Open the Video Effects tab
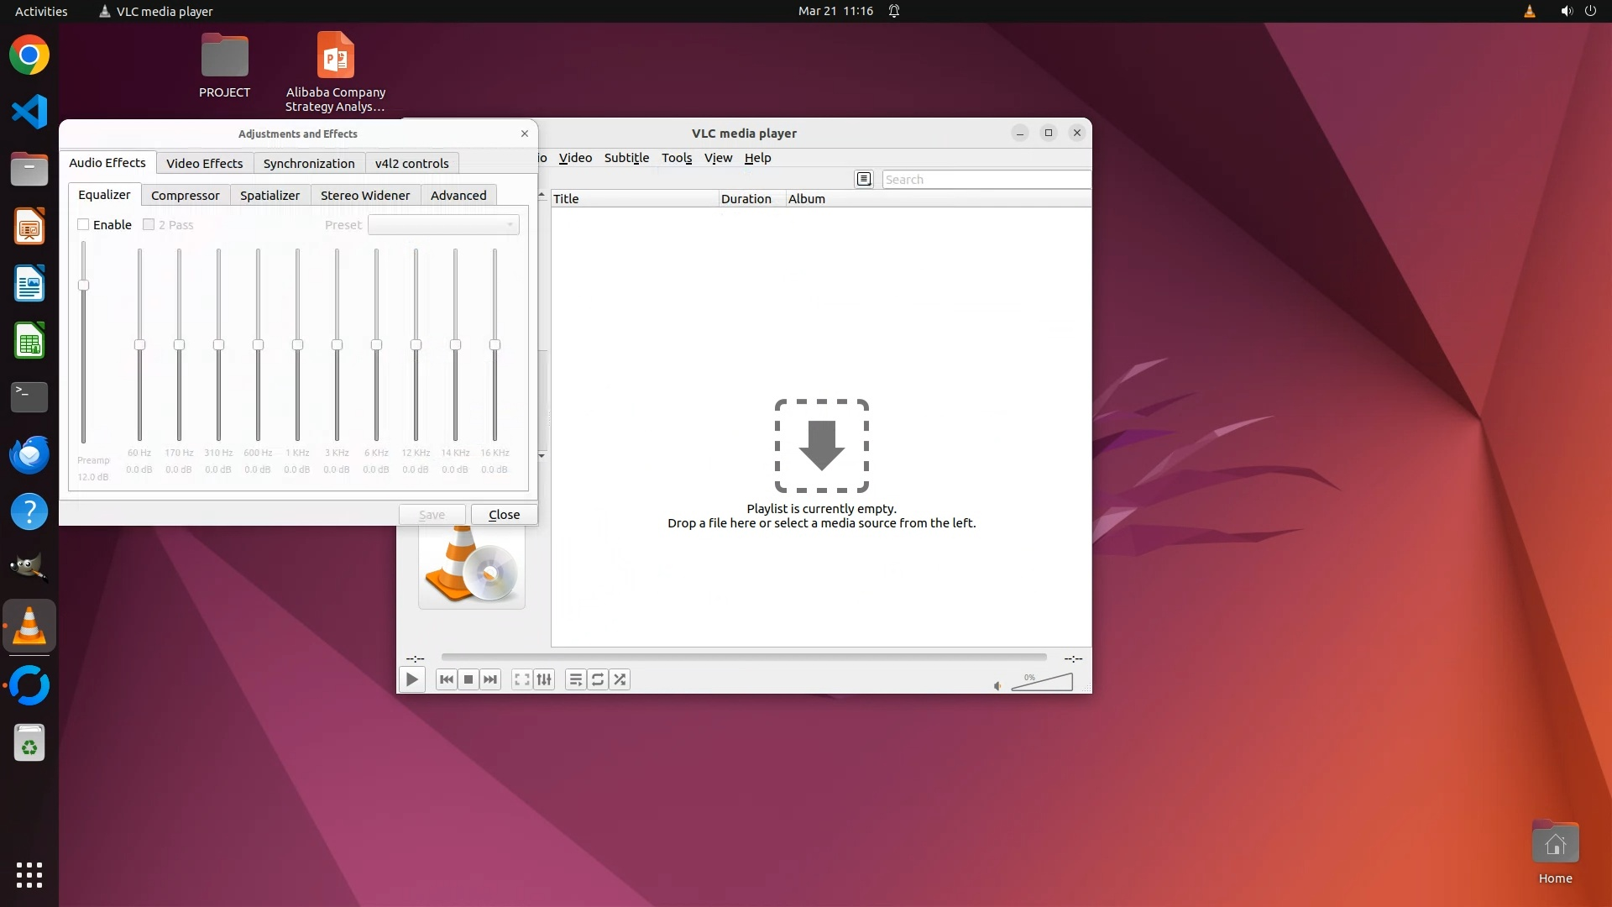Screen dimensions: 1612x907 tap(204, 163)
